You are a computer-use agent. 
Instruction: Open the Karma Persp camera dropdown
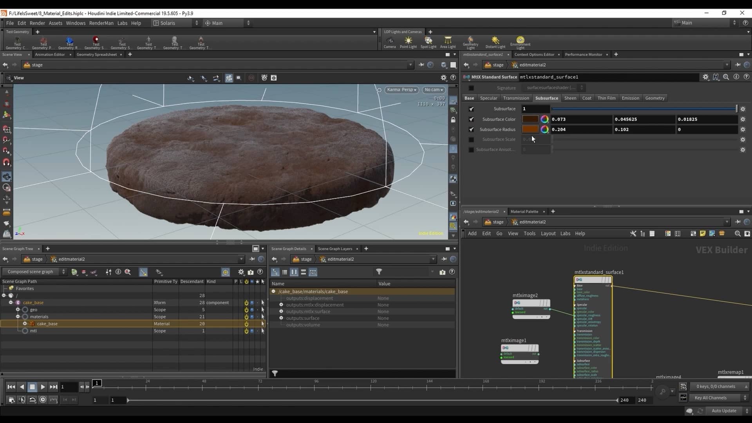(401, 90)
